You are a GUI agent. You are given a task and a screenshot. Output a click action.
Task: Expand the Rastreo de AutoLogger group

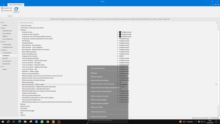tap(19, 111)
